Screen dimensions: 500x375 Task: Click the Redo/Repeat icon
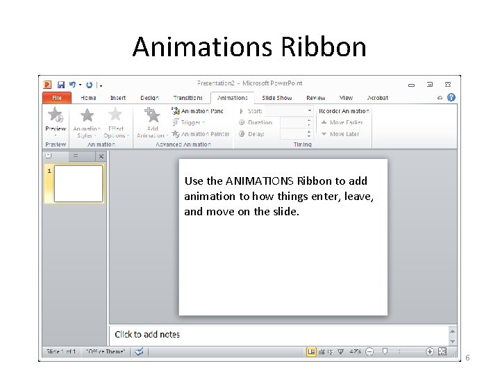point(90,85)
